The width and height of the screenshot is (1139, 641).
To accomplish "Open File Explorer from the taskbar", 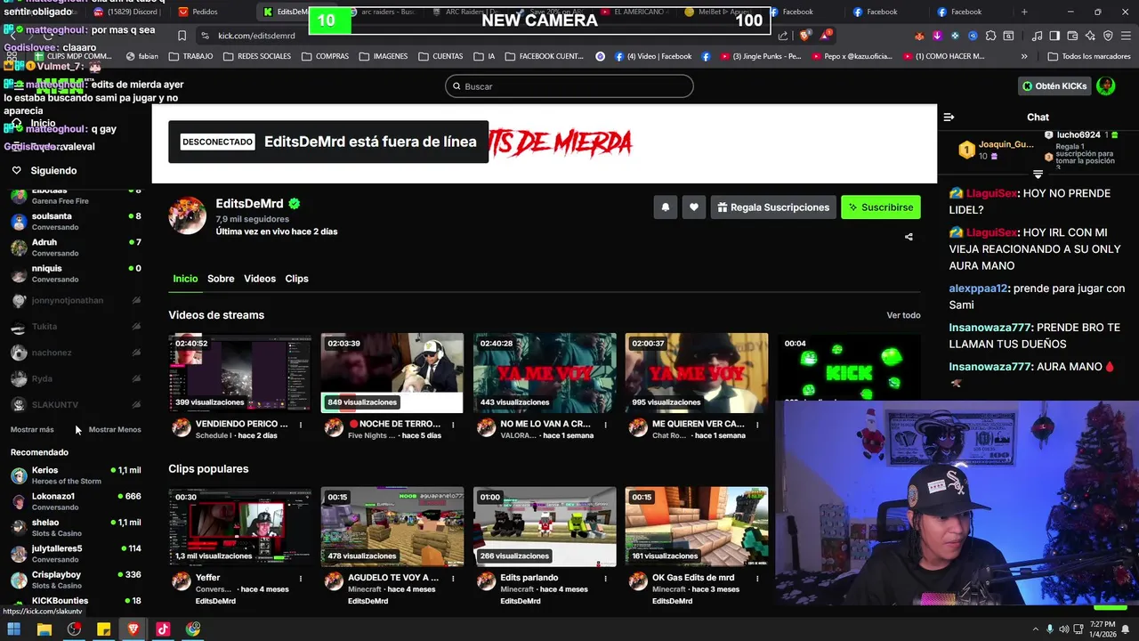I will tap(44, 629).
